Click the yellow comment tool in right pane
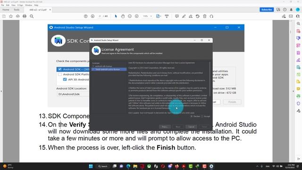This screenshot has height=170, width=302. [x=298, y=89]
